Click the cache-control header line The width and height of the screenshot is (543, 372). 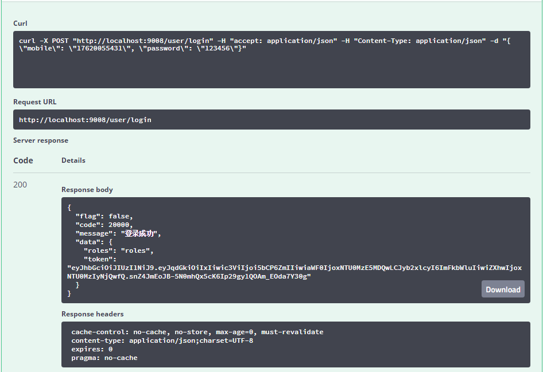pyautogui.click(x=197, y=332)
